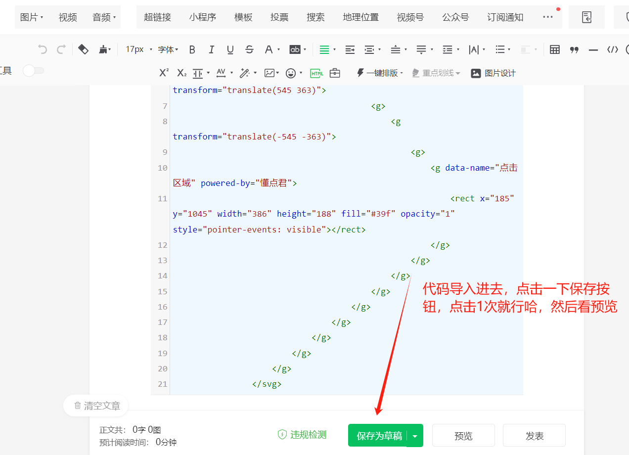
Task: Click the 地理位置 menu item
Action: tap(361, 17)
